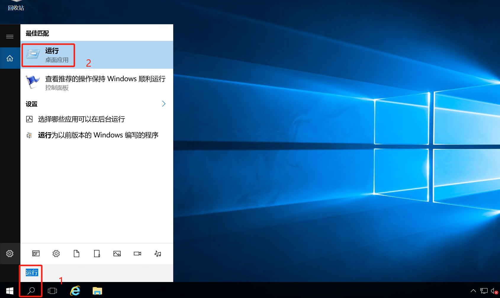Image resolution: width=500 pixels, height=298 pixels.
Task: Open network status tray icon
Action: [484, 291]
